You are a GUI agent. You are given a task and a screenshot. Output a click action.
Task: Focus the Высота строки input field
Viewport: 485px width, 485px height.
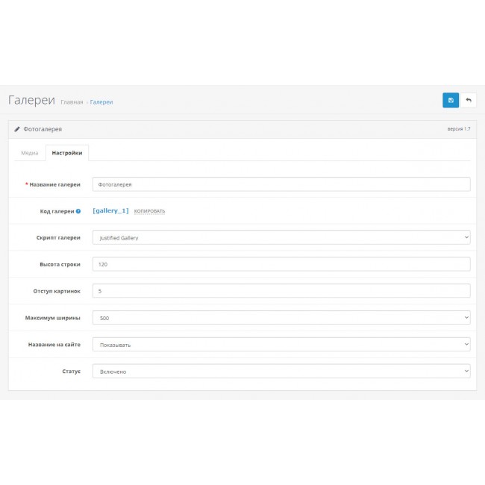281,264
